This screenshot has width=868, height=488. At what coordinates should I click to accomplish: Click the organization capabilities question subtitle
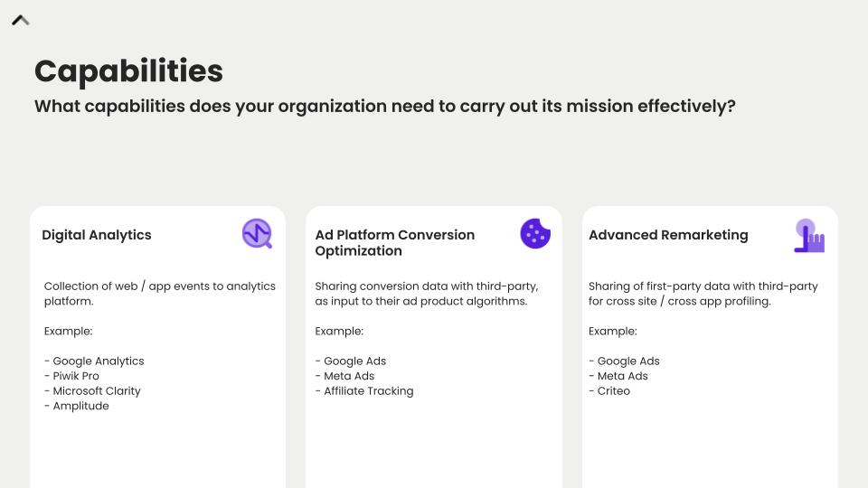coord(384,106)
